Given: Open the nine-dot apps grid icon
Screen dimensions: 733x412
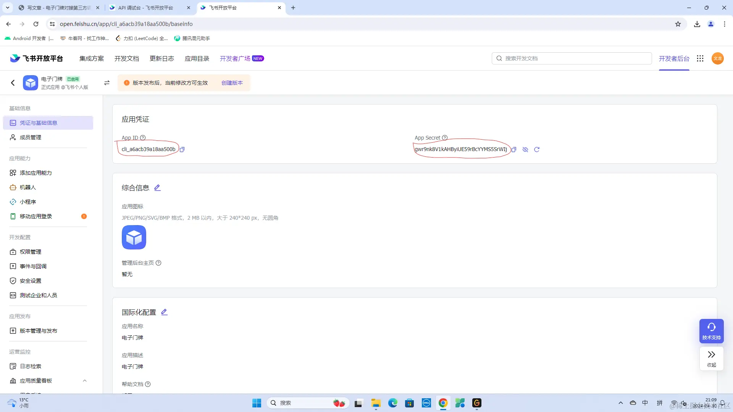Looking at the screenshot, I should coord(700,58).
